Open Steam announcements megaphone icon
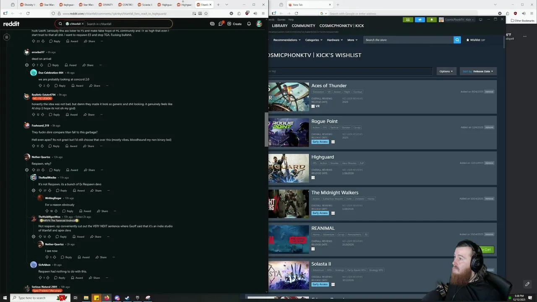Viewport: 537px width, 302px height. (x=420, y=20)
